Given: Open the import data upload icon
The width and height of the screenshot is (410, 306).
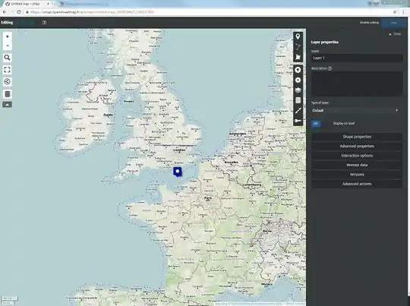Looking at the screenshot, I should coord(298,70).
